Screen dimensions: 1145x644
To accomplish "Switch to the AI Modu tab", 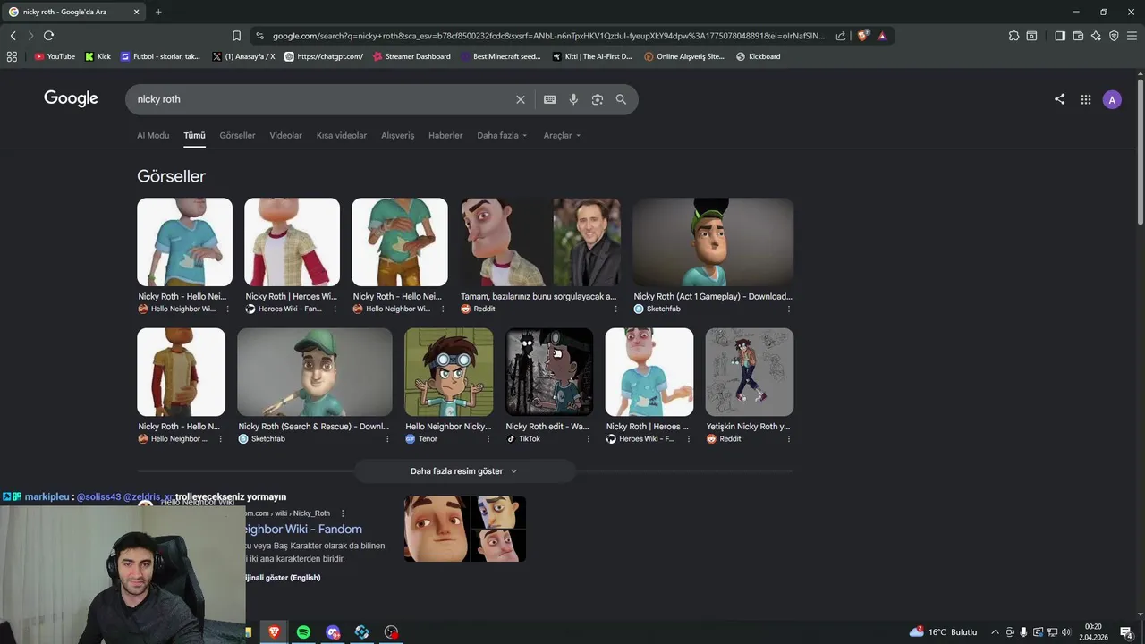I will (x=153, y=136).
